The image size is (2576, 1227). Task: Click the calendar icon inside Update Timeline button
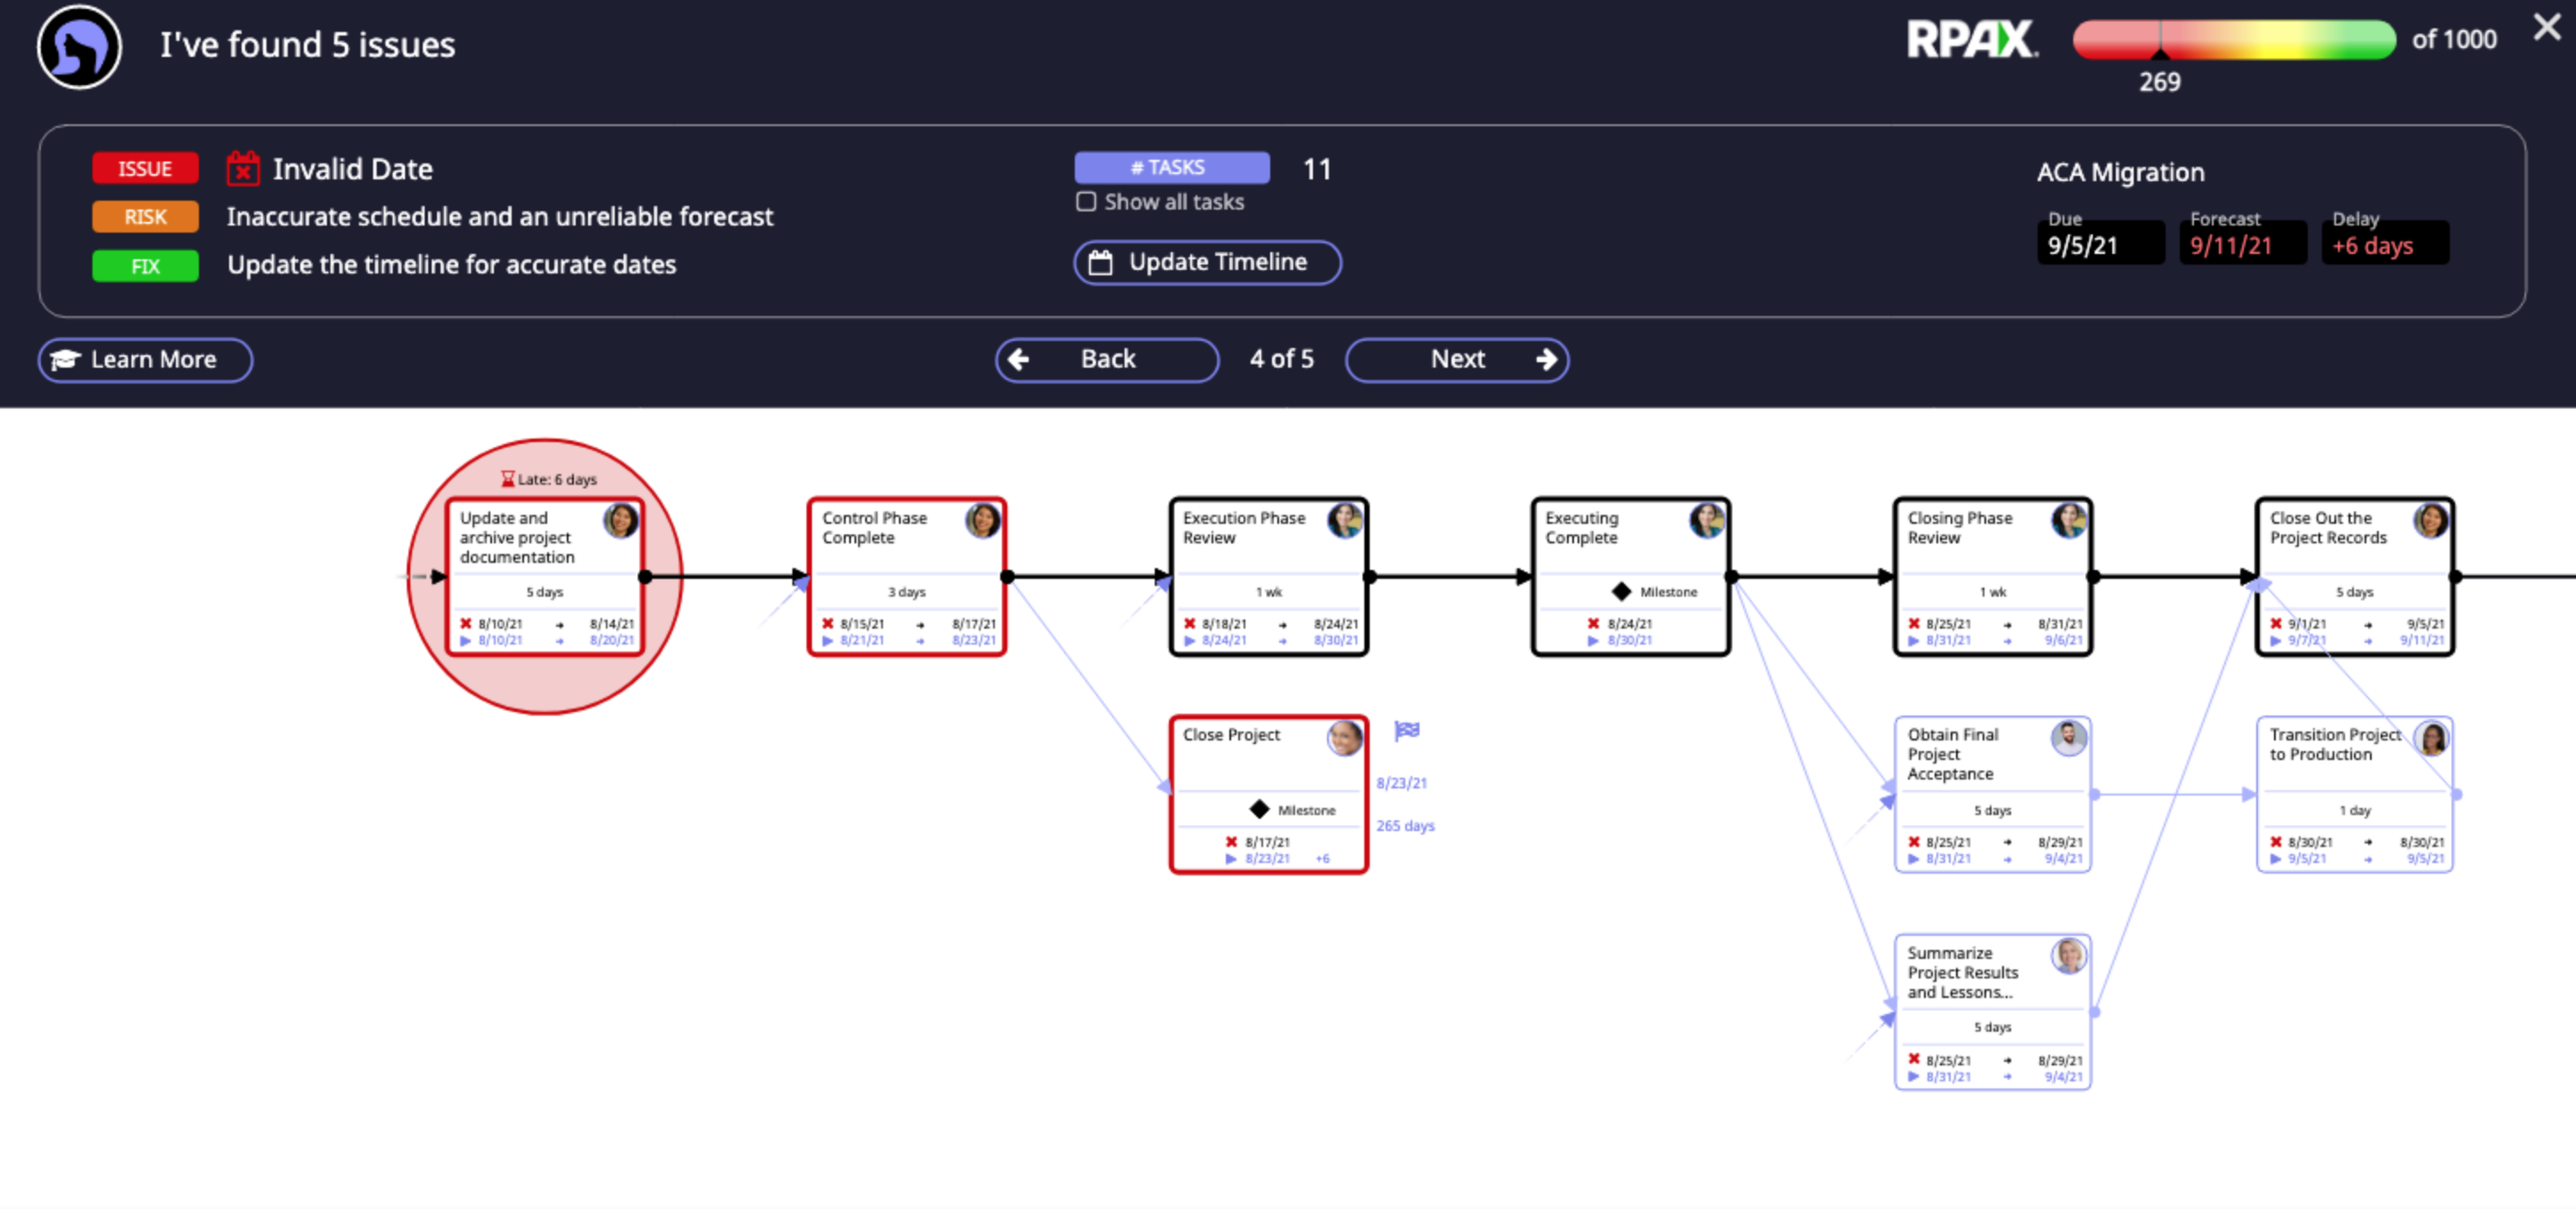pos(1101,262)
